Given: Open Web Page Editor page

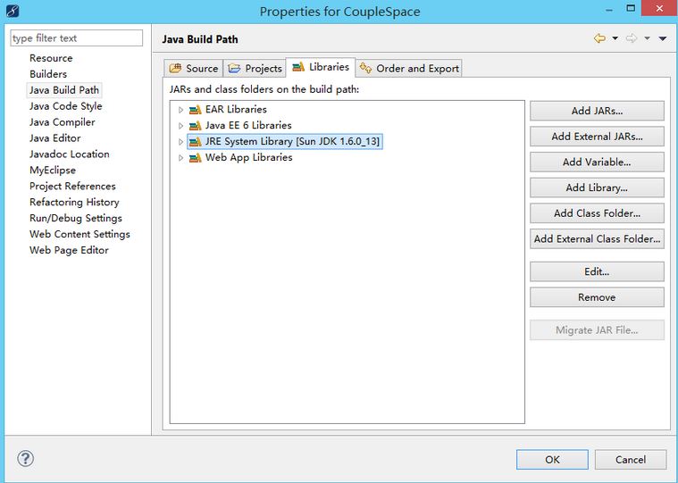Looking at the screenshot, I should pyautogui.click(x=69, y=250).
